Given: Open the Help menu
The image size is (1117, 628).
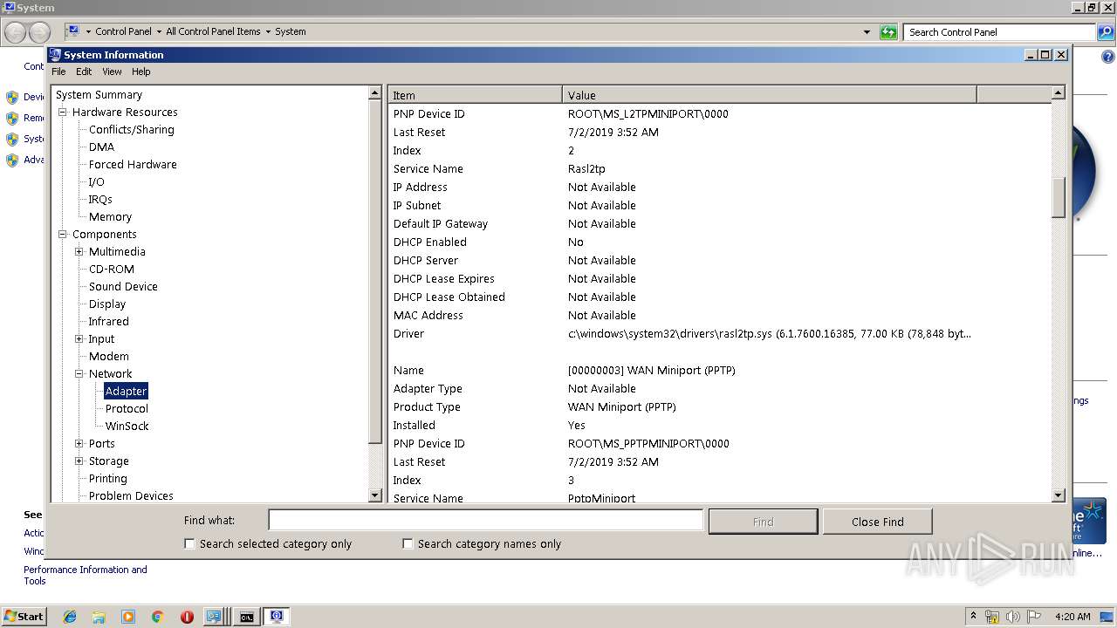Looking at the screenshot, I should pyautogui.click(x=140, y=72).
